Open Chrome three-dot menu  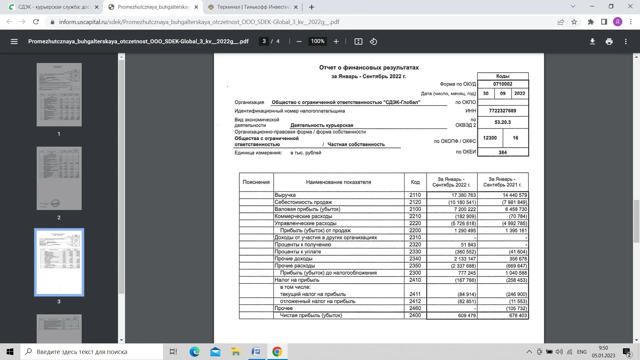point(631,22)
